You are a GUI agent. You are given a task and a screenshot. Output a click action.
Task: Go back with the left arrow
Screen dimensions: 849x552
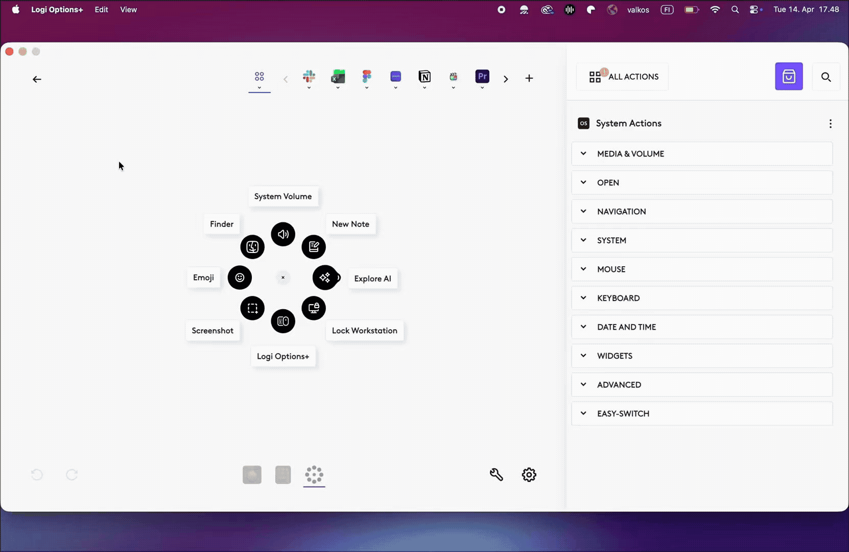[x=37, y=79]
